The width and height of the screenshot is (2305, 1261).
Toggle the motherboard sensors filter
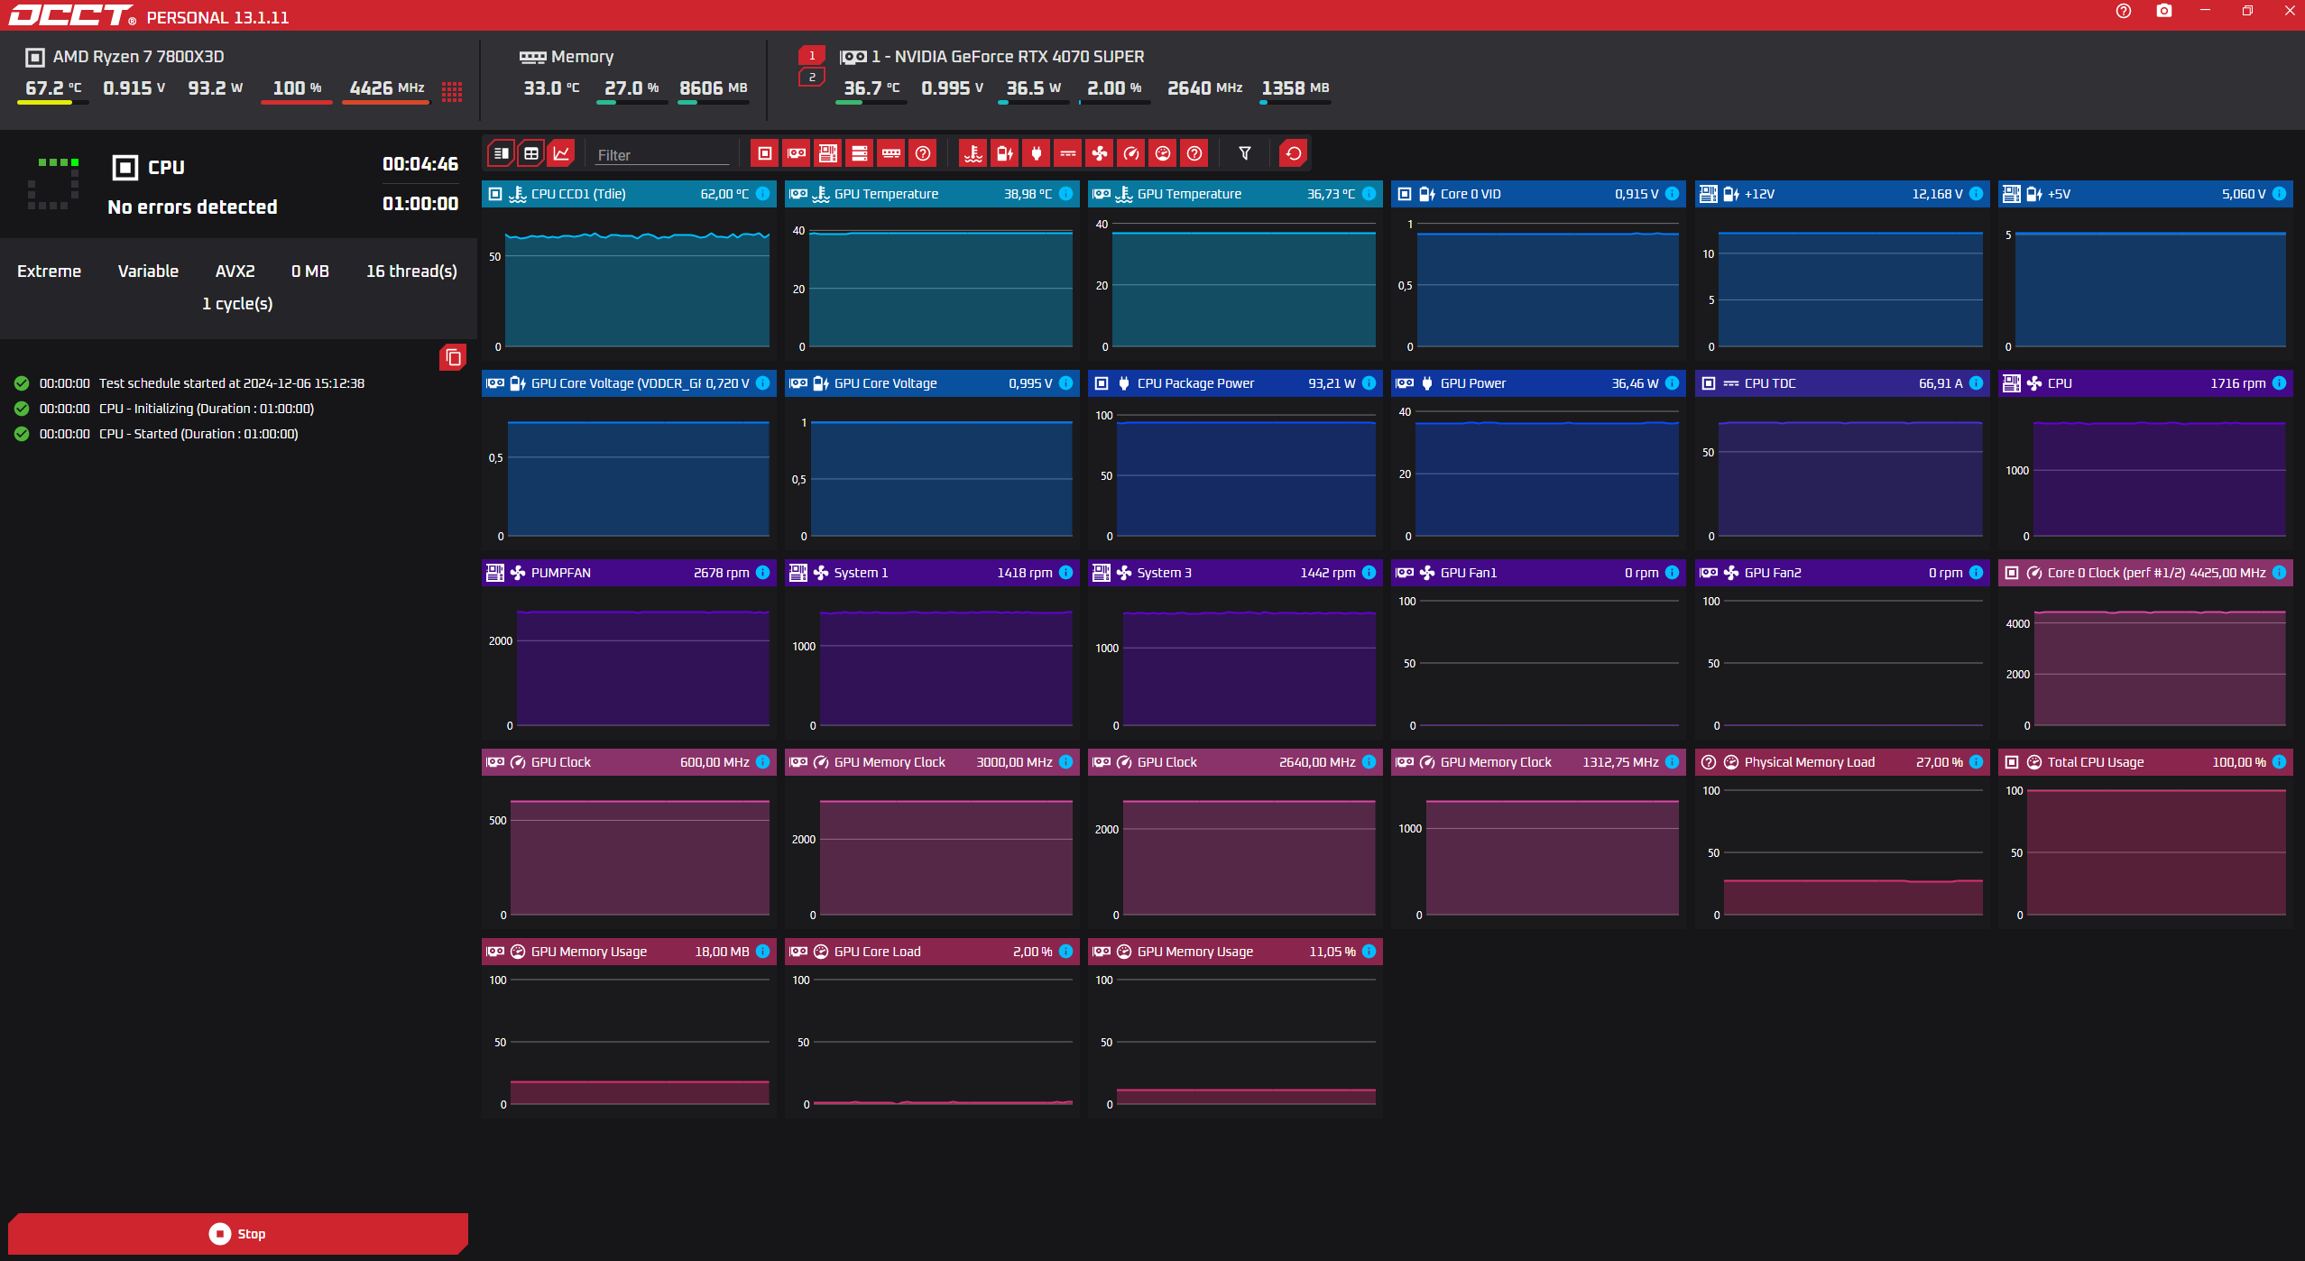tap(827, 153)
